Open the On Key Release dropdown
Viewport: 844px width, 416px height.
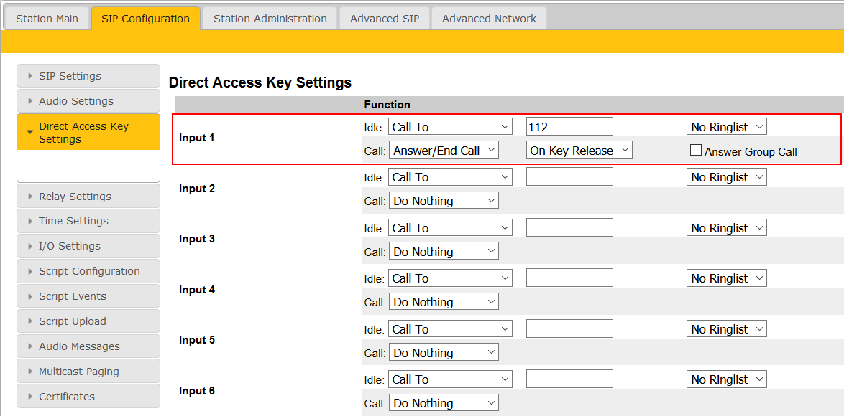tap(579, 151)
